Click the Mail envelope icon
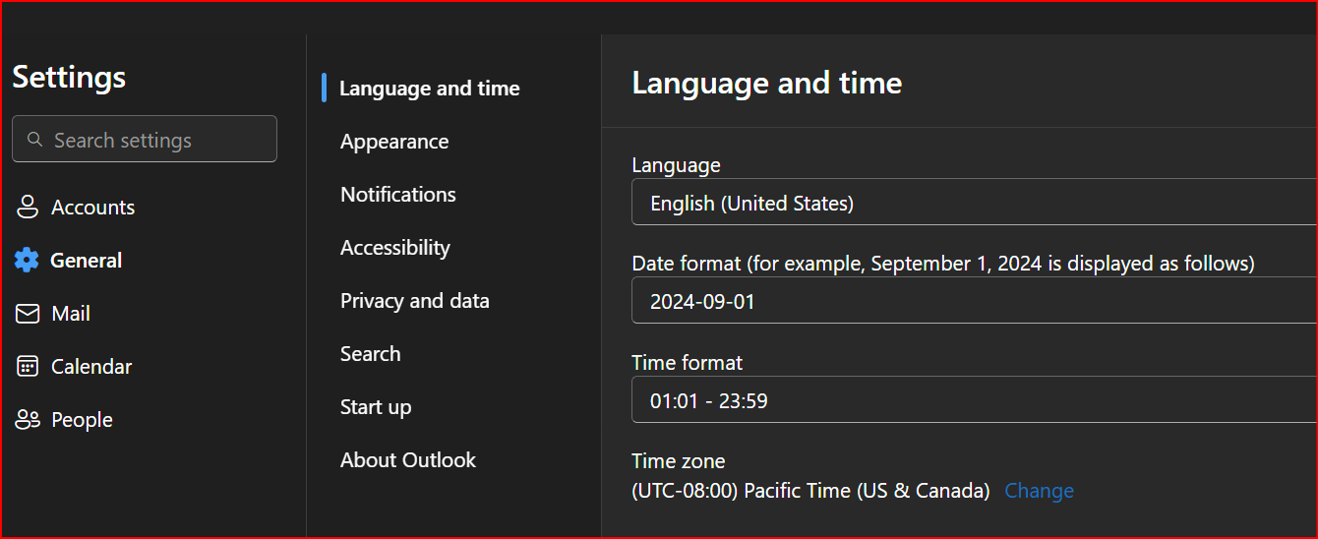Screen dimensions: 1318x539 27,314
